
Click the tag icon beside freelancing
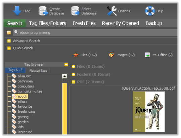click(14, 111)
